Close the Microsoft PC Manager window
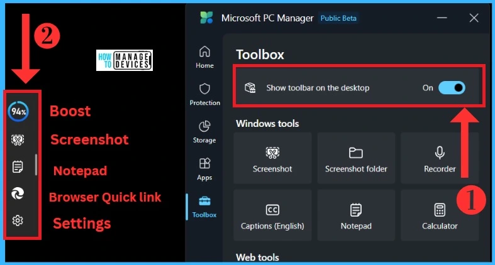The width and height of the screenshot is (495, 265). 474,18
